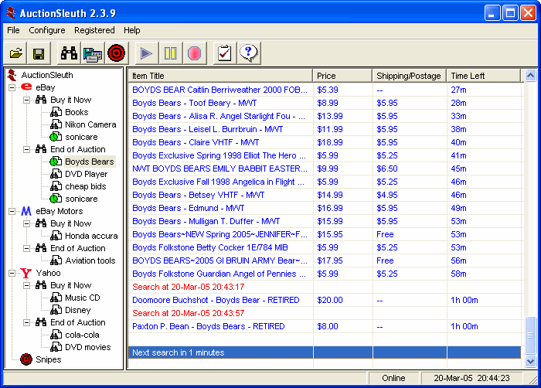Screen dimensions: 541x388
Task: Collapse eBay's Buy it Now node
Action: click(26, 100)
